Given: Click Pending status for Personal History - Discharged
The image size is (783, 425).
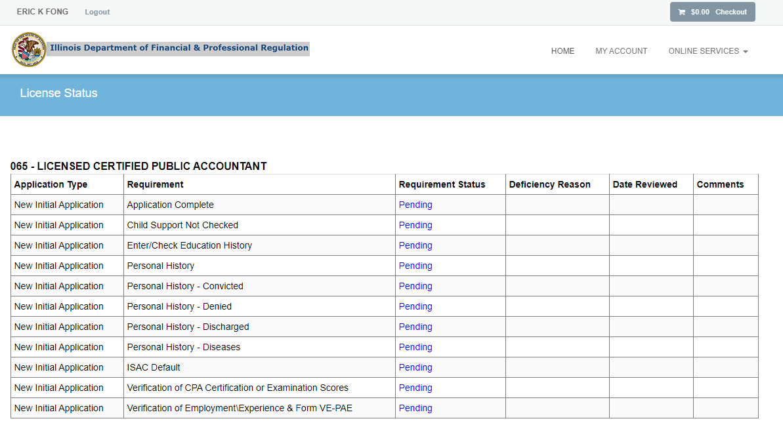Looking at the screenshot, I should click(x=415, y=327).
